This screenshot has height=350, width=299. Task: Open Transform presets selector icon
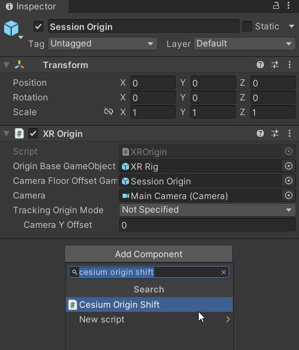(x=275, y=65)
